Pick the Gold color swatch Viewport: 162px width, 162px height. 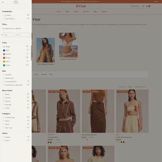pos(4,62)
